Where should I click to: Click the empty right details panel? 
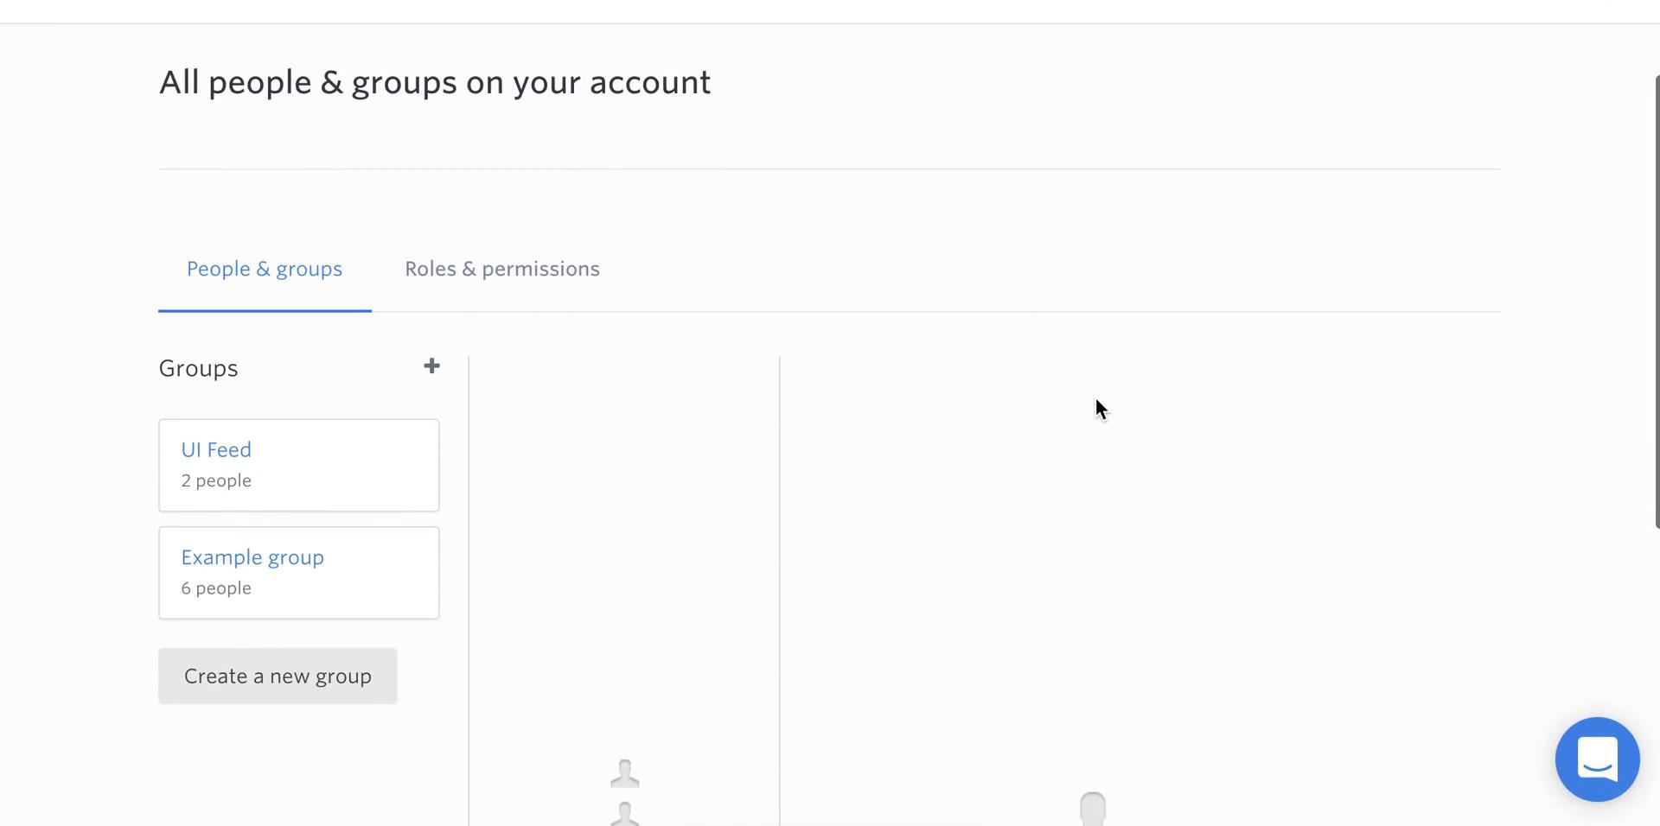click(1141, 570)
